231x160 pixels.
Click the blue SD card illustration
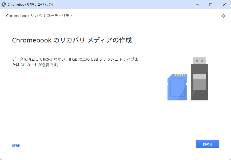point(177,87)
